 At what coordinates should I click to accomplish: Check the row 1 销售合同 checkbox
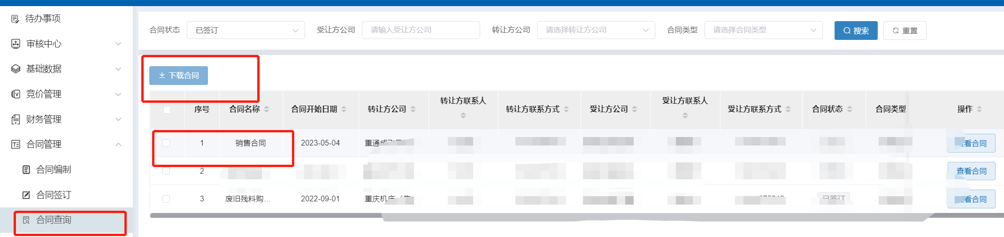coord(166,143)
